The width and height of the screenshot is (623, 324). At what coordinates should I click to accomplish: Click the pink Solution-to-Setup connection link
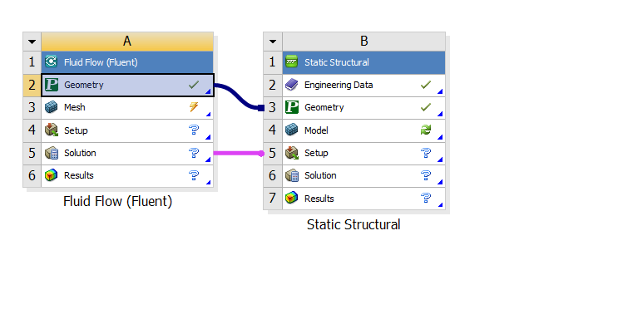[239, 153]
